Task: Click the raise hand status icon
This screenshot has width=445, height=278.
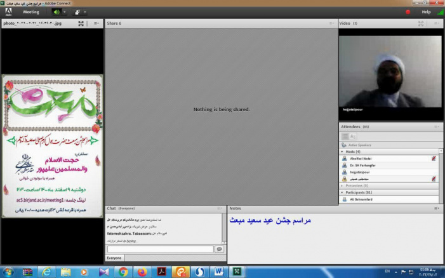Action: (77, 11)
